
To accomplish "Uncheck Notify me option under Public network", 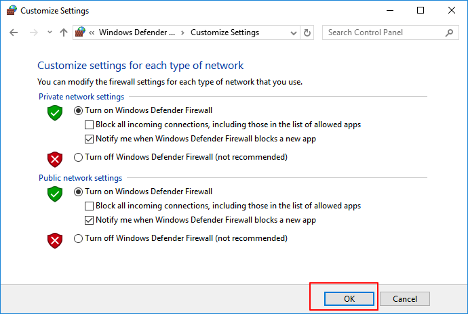I will [x=90, y=220].
